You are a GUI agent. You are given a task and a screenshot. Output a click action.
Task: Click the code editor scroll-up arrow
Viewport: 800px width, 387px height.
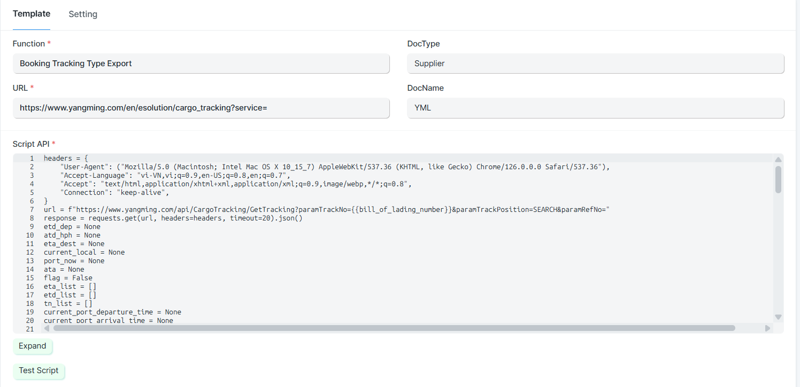click(x=778, y=160)
